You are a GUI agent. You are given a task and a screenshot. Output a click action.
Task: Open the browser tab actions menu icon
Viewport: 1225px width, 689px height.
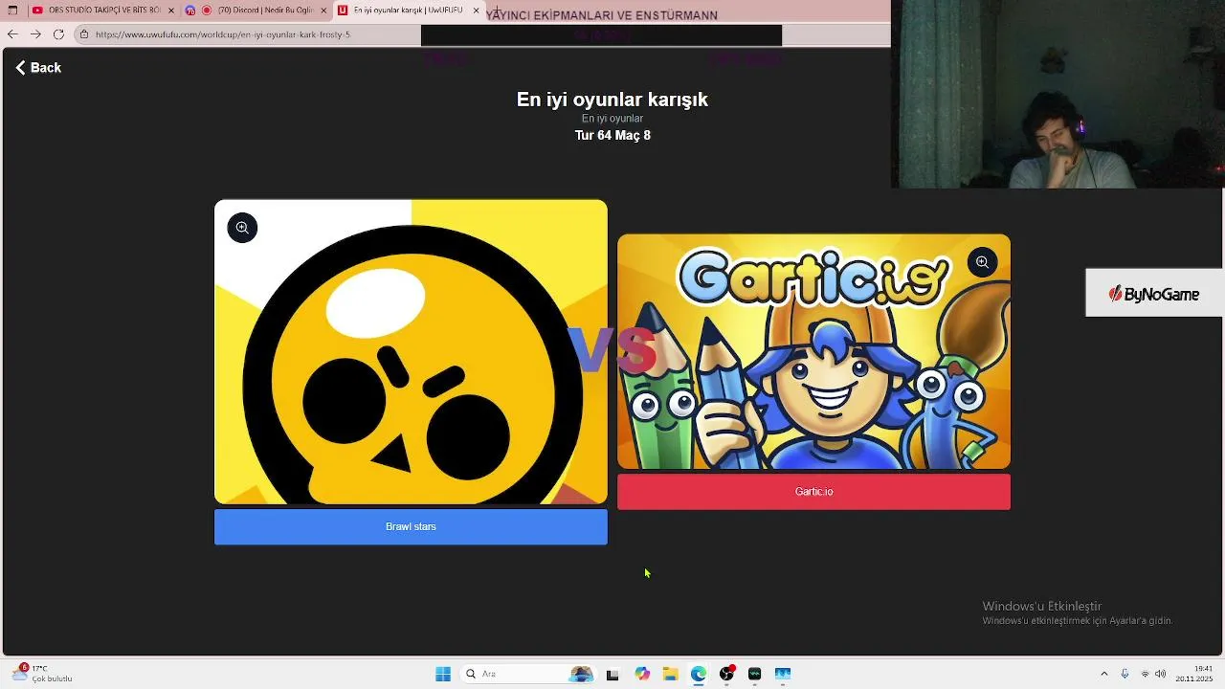[x=12, y=11]
